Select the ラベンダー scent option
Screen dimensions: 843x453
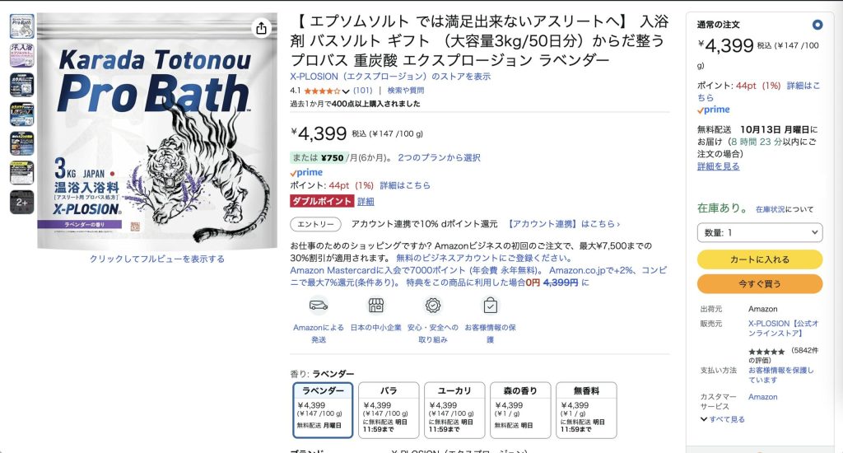[x=323, y=410]
